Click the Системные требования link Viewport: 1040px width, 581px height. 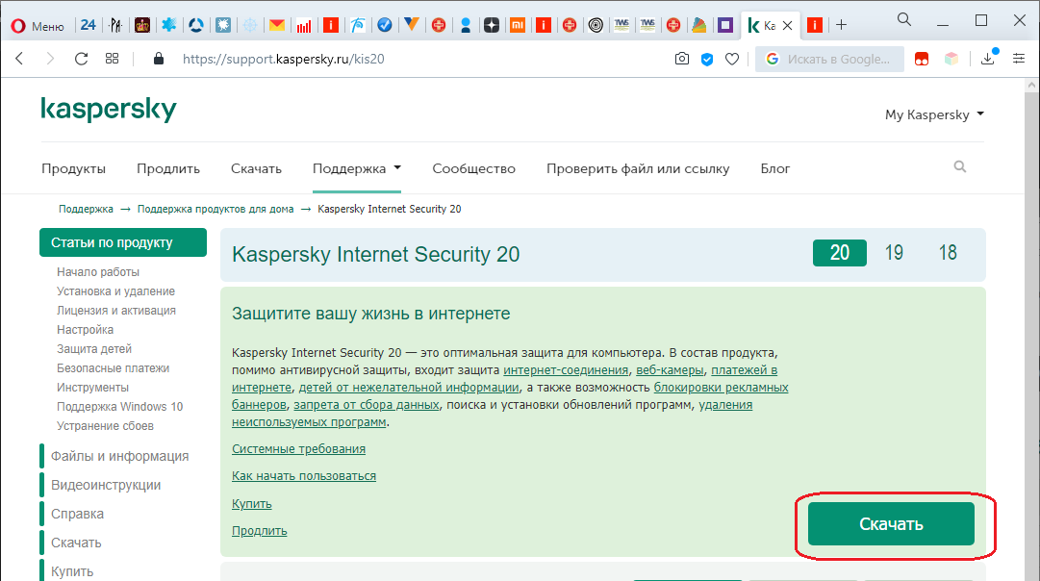tap(298, 449)
